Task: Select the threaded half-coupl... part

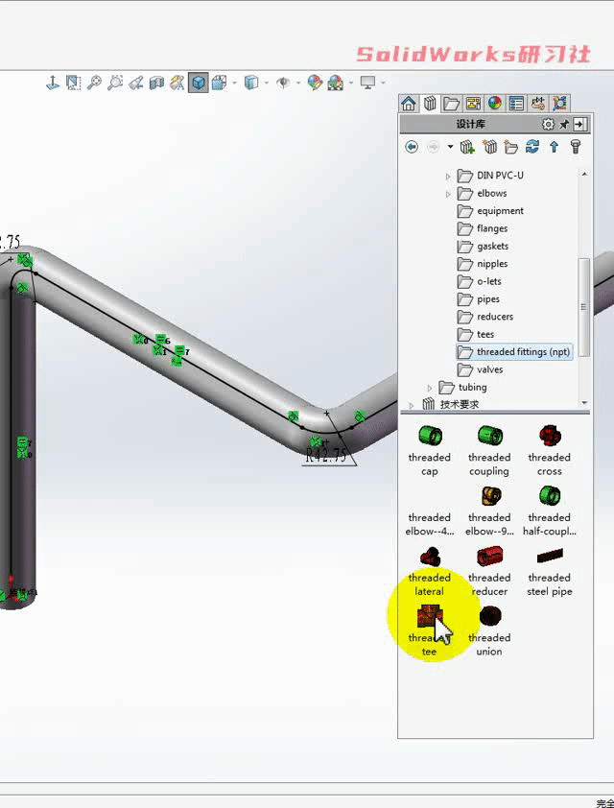Action: pyautogui.click(x=549, y=511)
